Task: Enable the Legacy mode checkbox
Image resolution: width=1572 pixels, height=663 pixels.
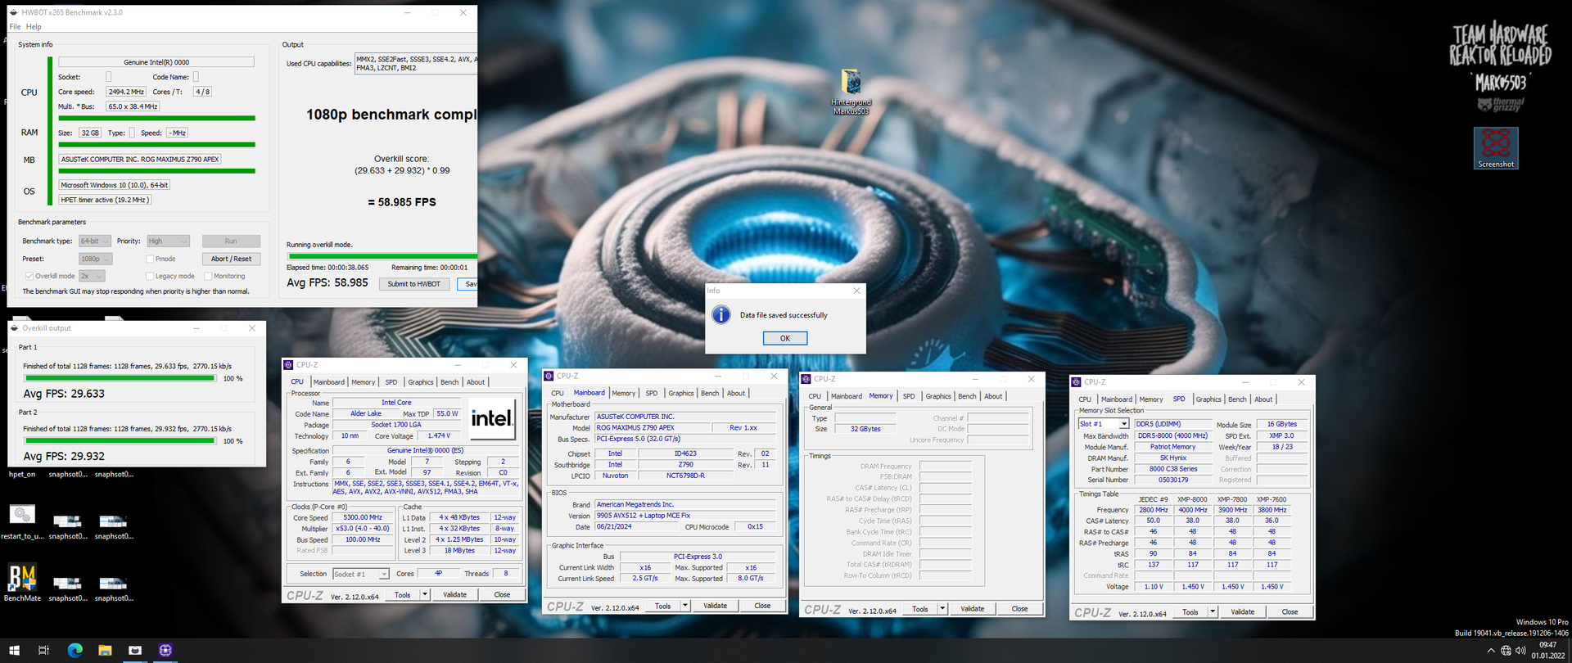Action: 150,277
